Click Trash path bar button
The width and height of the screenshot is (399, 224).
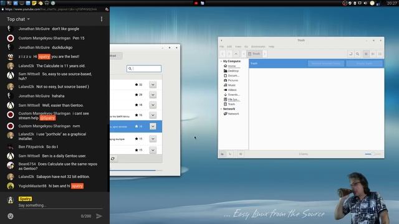tap(254, 54)
